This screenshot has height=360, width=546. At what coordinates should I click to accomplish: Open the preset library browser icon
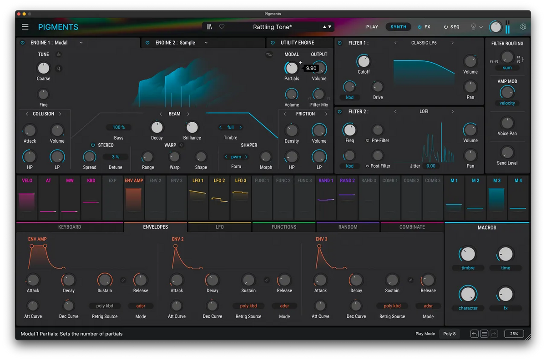coord(209,27)
